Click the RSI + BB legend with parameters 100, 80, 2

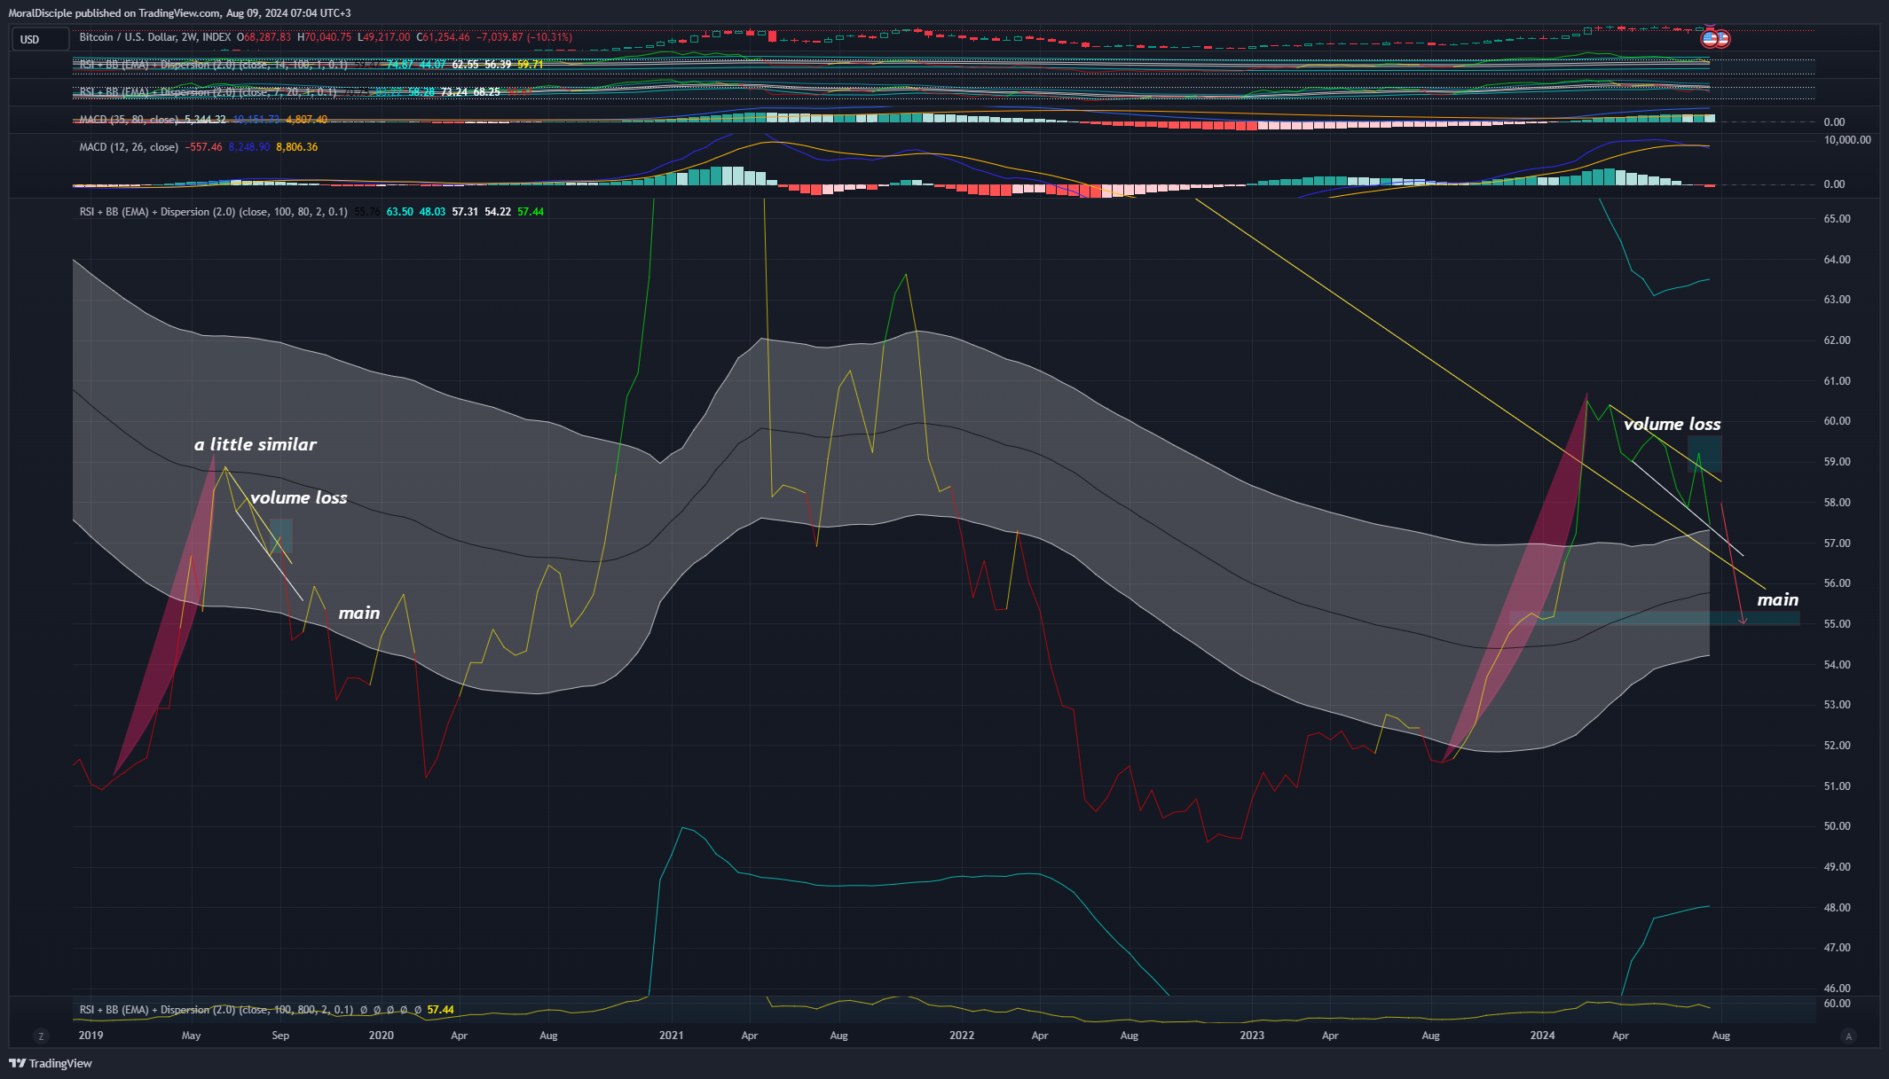(x=213, y=212)
